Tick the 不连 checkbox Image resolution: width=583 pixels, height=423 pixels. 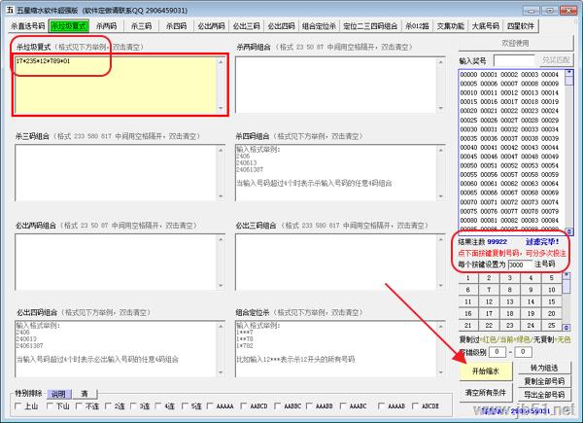[79, 405]
